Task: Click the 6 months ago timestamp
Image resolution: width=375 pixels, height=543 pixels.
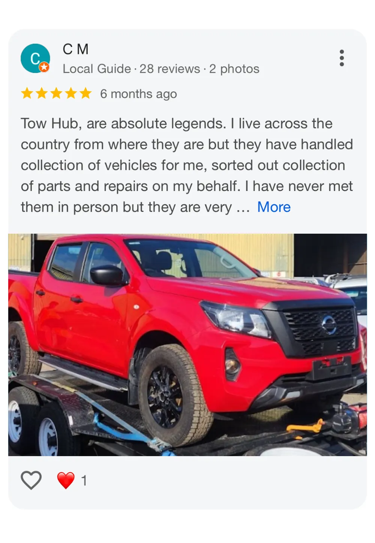Action: pos(138,94)
